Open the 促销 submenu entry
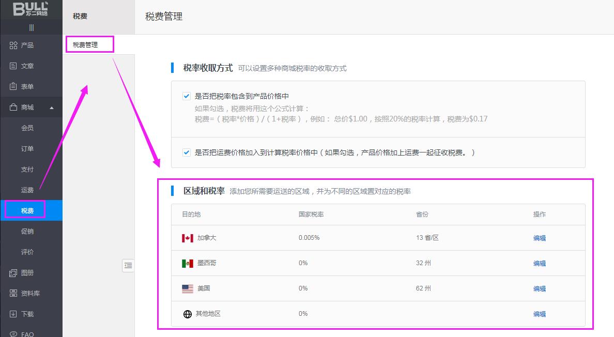614x337 pixels. 27,232
